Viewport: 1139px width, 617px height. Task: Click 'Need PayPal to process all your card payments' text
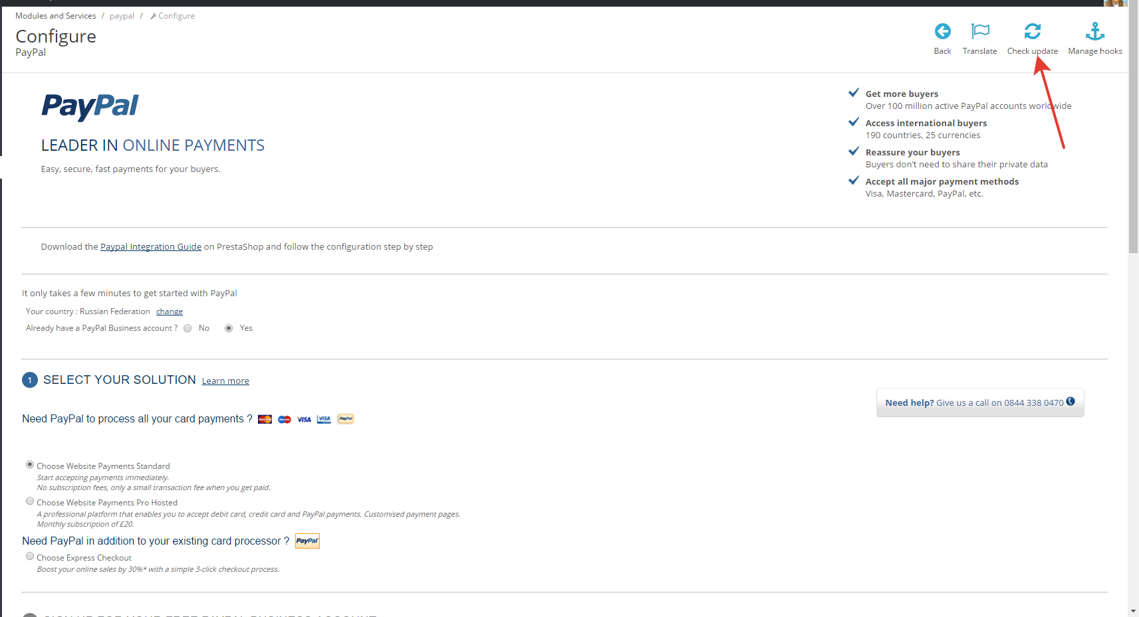coord(137,418)
